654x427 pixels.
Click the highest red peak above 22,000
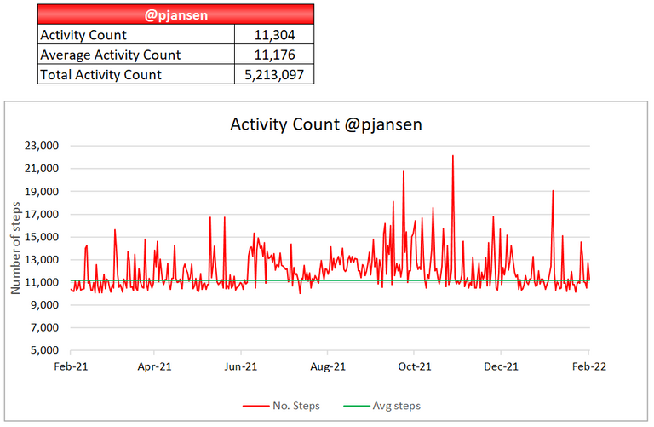coord(453,157)
